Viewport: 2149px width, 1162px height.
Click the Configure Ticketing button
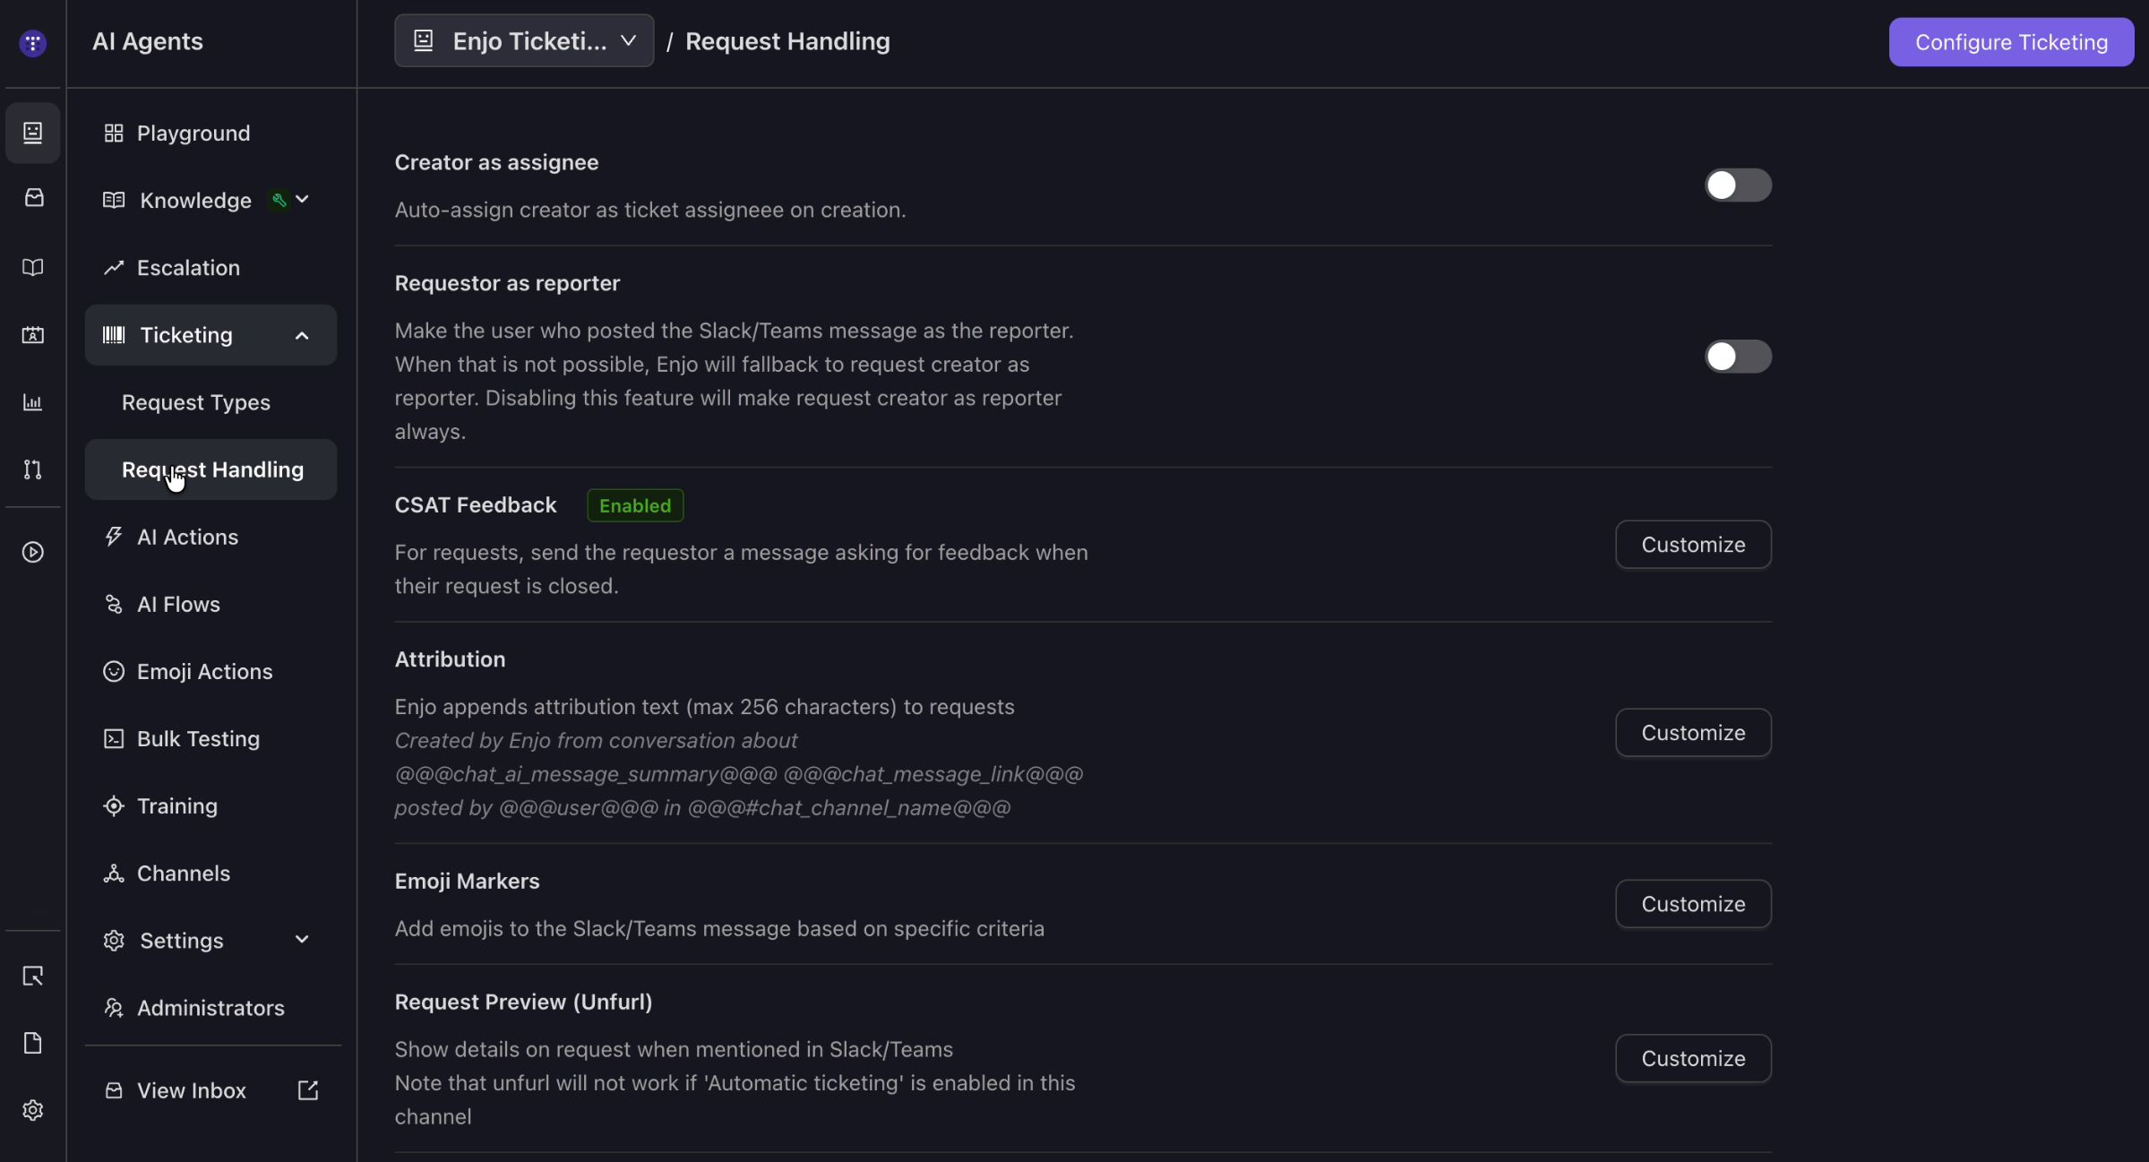pyautogui.click(x=2011, y=42)
